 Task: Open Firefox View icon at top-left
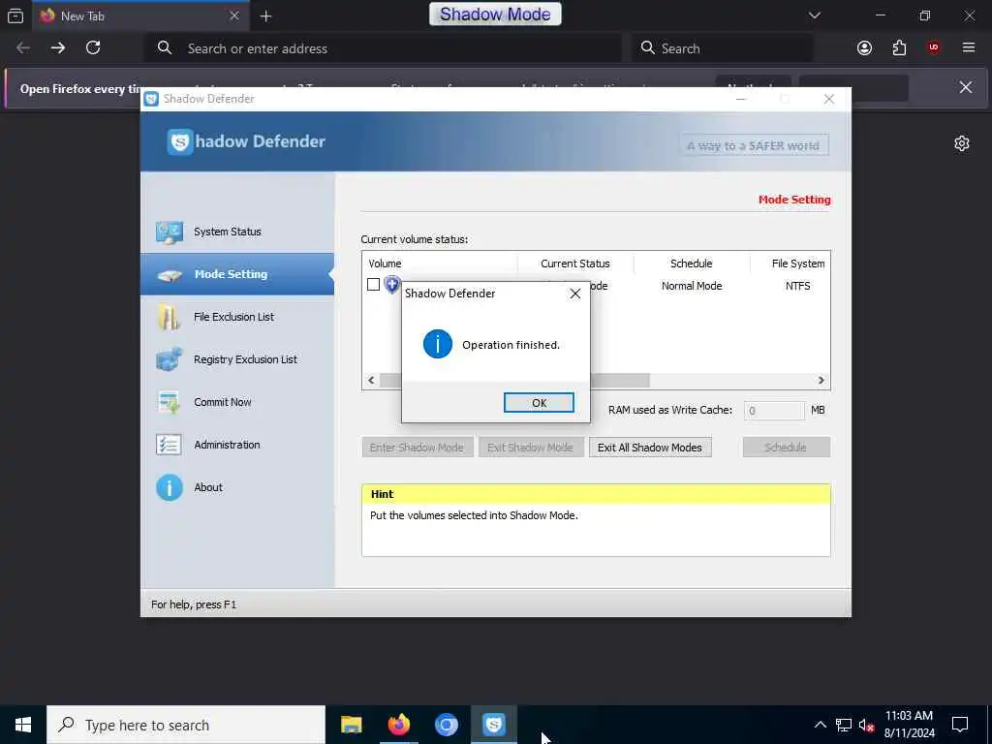(15, 15)
